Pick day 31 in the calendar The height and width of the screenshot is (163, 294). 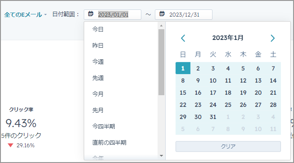click(213, 117)
